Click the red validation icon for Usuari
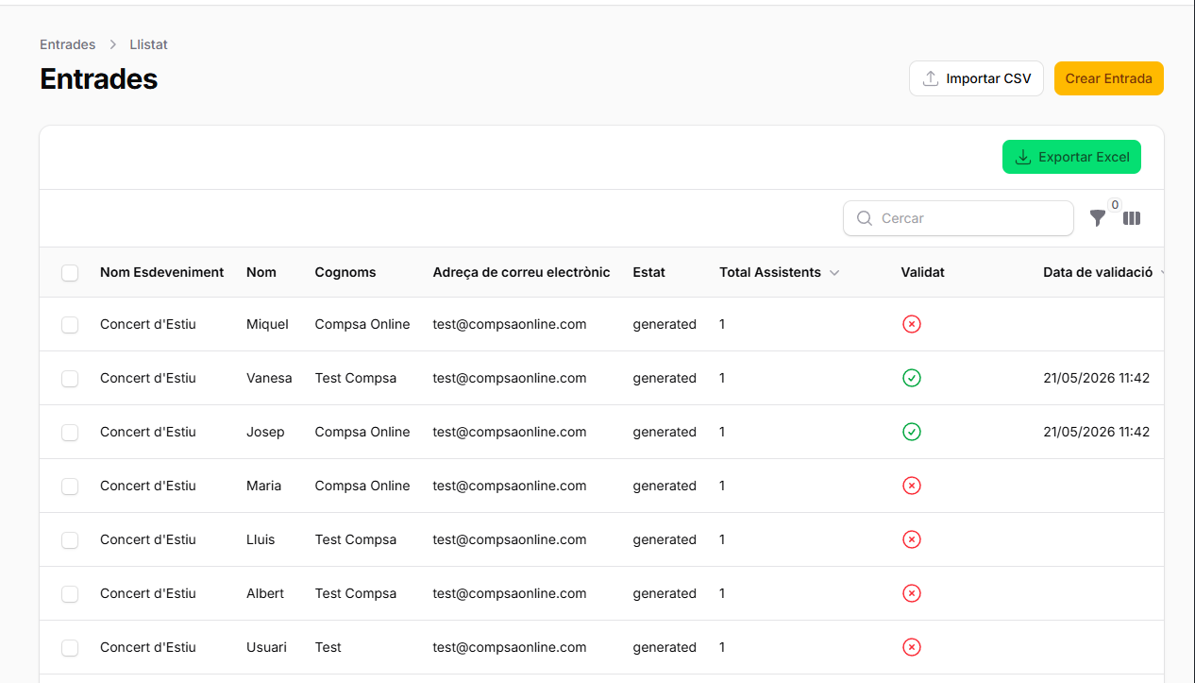Viewport: 1195px width, 683px height. coord(911,647)
